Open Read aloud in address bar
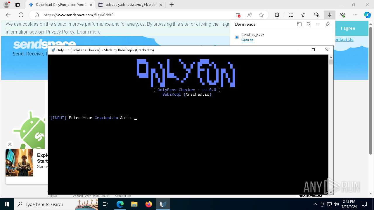The height and width of the screenshot is (210, 374). point(250,15)
